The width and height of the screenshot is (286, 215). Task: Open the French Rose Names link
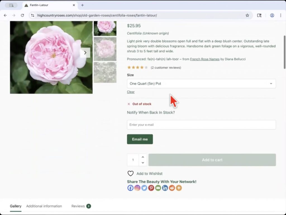pos(205,59)
